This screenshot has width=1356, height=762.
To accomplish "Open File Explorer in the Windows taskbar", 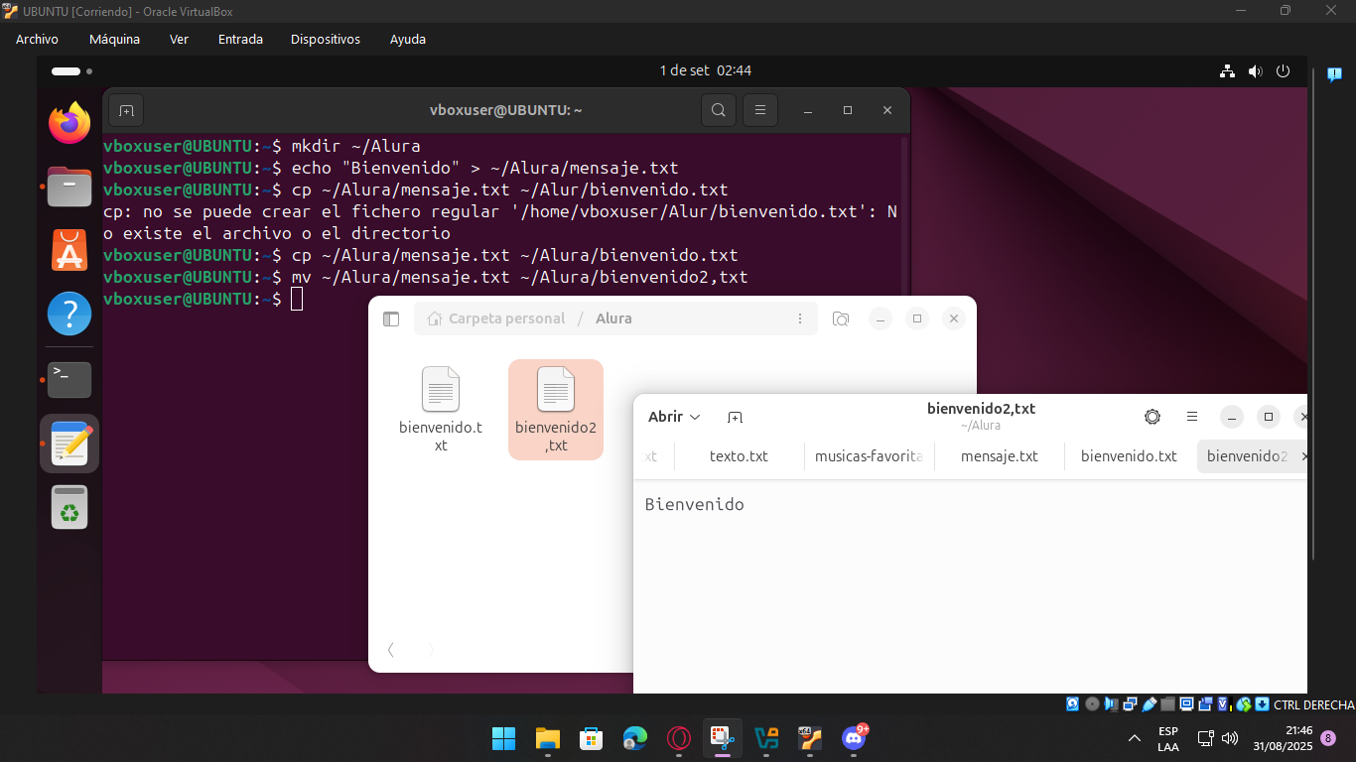I will point(548,738).
